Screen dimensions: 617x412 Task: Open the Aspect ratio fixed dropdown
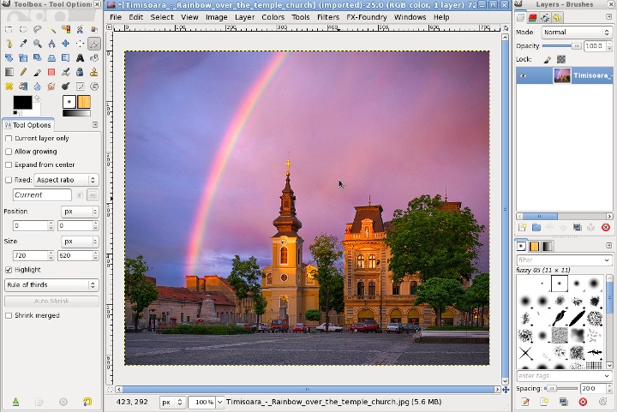[66, 180]
